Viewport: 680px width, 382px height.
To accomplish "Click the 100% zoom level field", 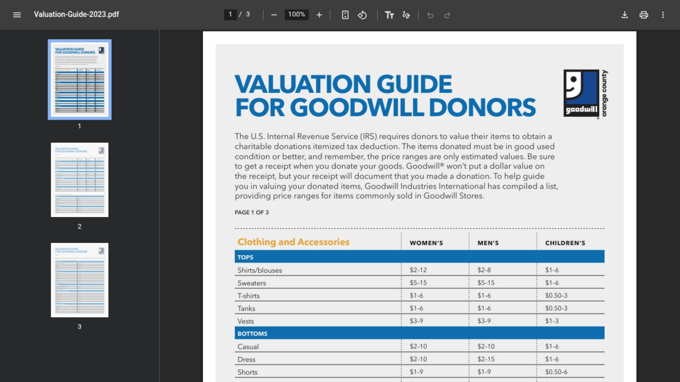I will tap(297, 15).
